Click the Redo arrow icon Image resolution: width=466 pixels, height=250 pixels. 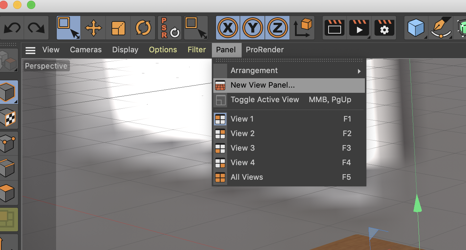coord(37,28)
